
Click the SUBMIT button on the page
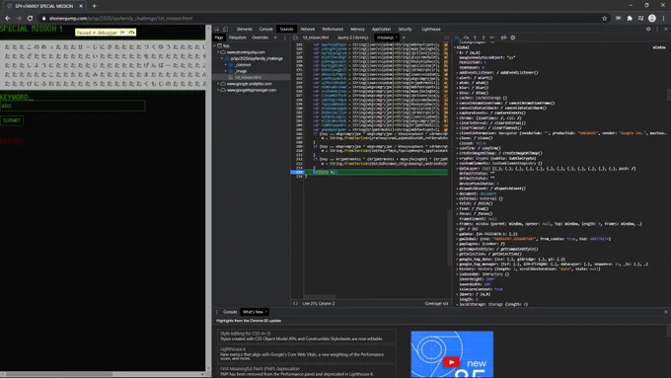[12, 120]
